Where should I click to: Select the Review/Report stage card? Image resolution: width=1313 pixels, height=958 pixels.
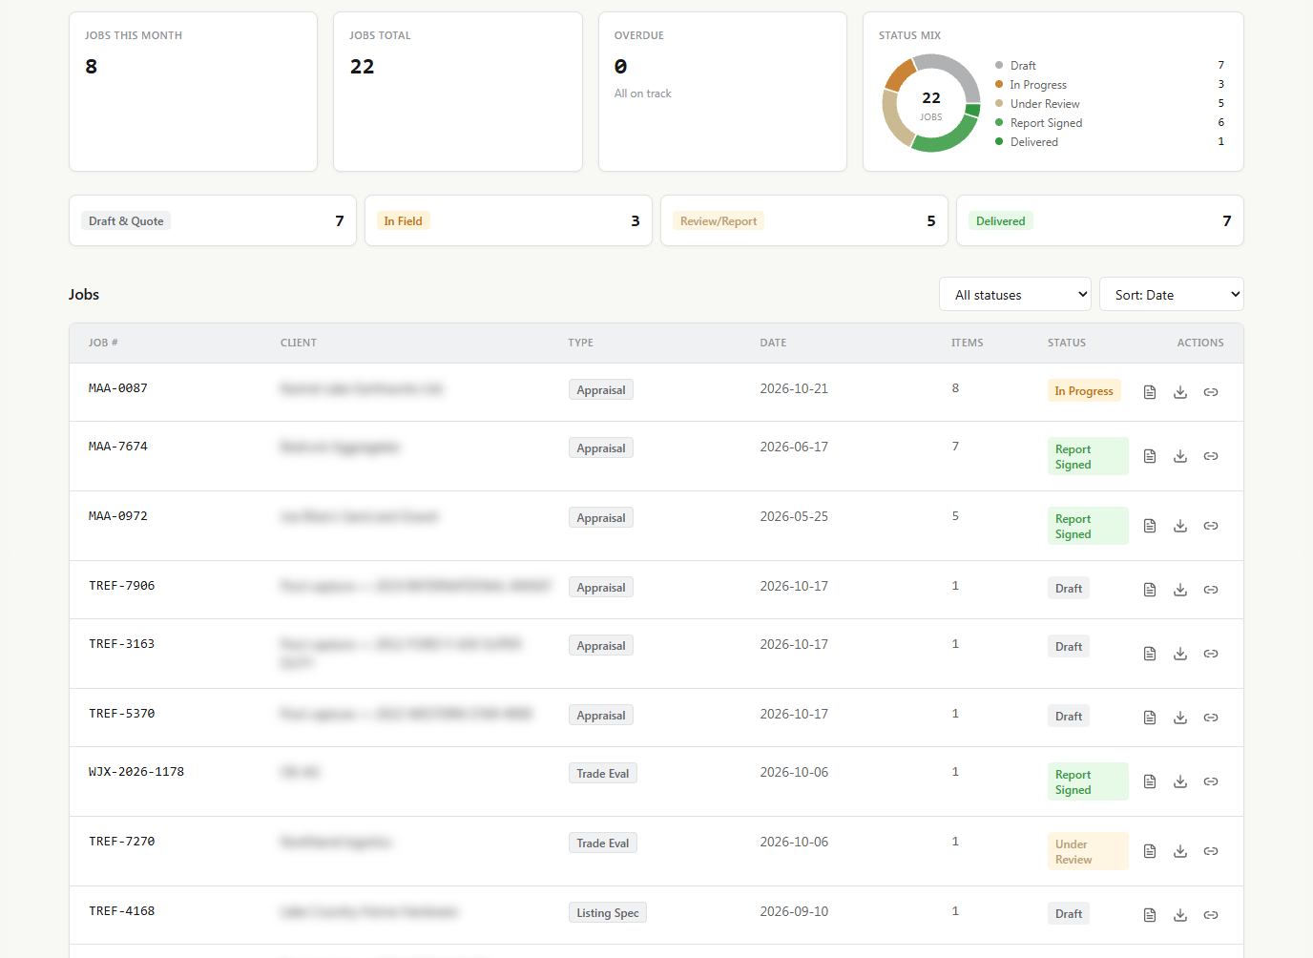804,220
